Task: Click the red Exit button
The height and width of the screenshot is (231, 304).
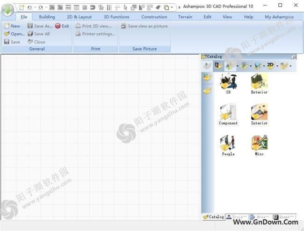Action: tap(62, 26)
